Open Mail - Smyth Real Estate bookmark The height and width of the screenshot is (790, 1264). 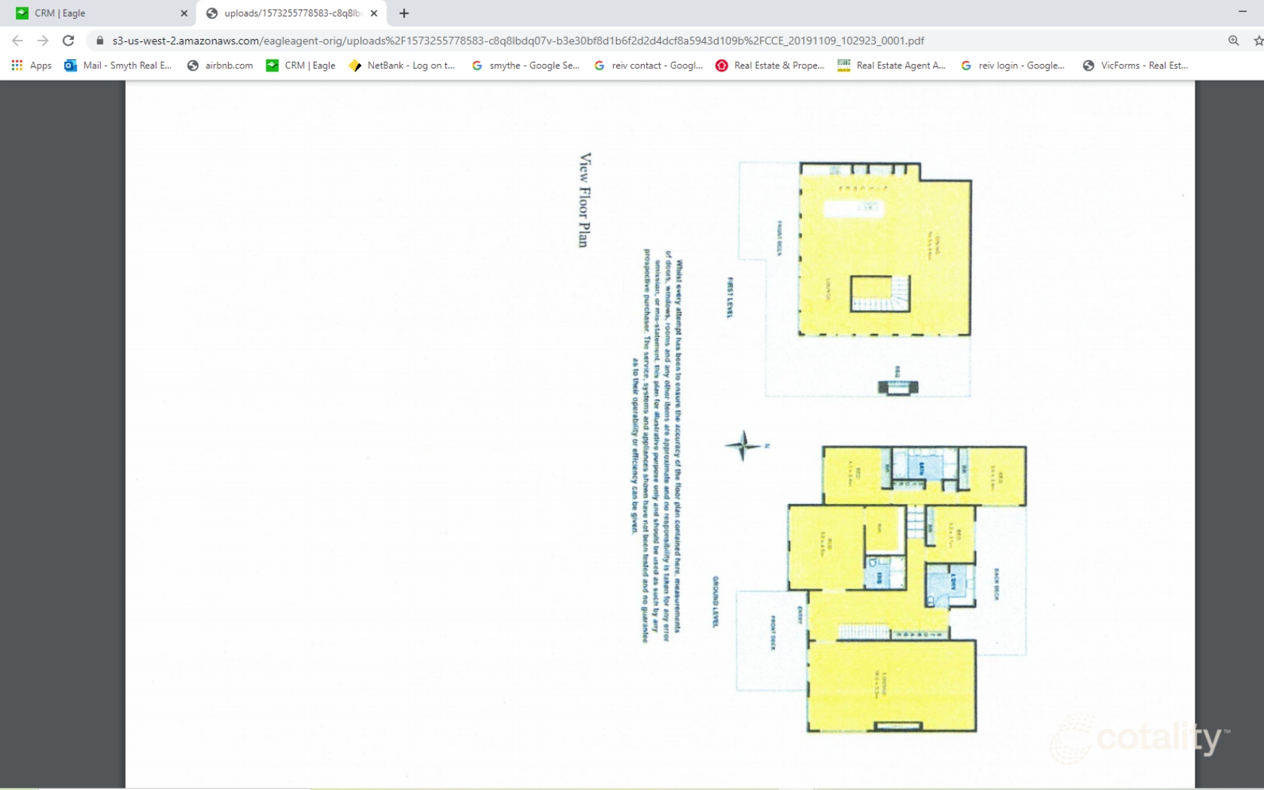(118, 65)
